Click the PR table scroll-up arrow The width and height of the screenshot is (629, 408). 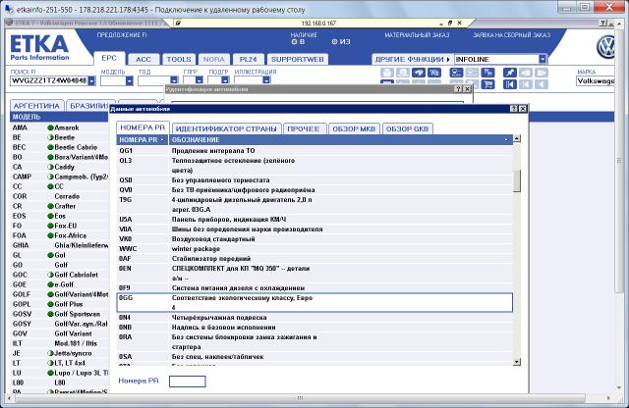(517, 138)
